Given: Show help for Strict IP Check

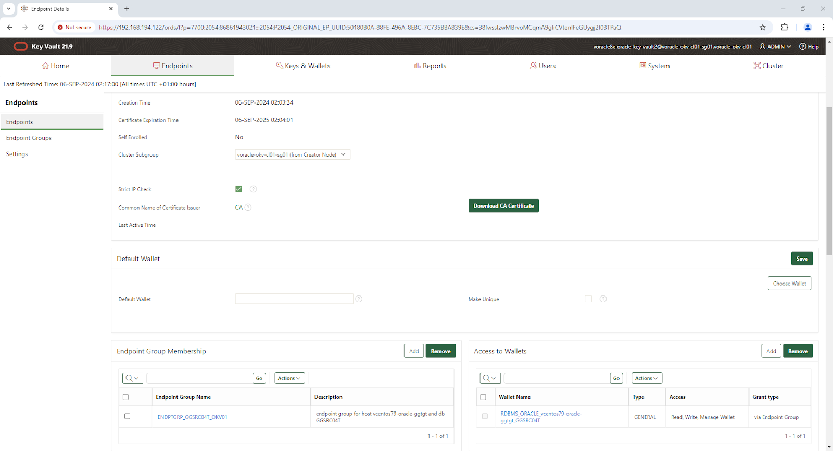Looking at the screenshot, I should pyautogui.click(x=253, y=189).
